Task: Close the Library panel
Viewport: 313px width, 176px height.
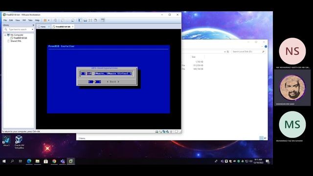Action: pyautogui.click(x=33, y=25)
